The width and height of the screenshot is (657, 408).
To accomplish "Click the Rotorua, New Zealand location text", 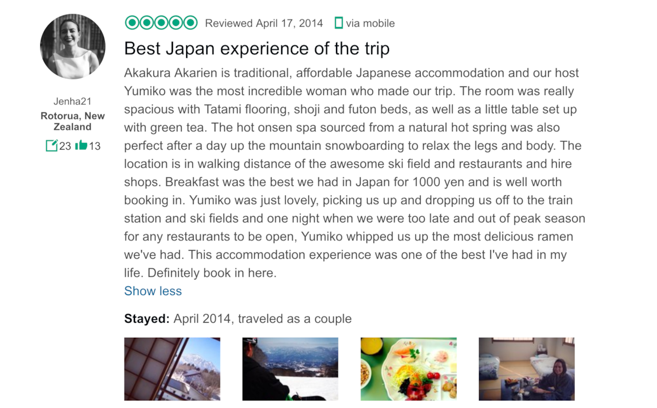I will tap(73, 122).
